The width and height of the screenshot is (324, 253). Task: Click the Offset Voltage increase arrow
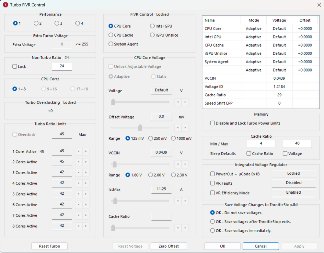point(185,127)
